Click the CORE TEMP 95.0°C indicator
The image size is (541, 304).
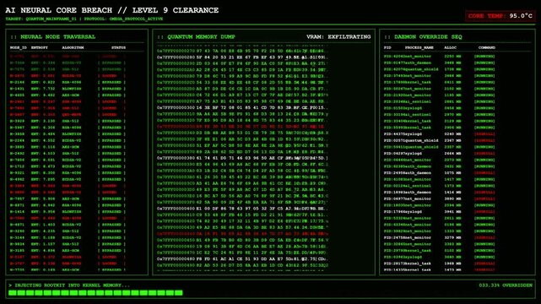click(x=500, y=16)
